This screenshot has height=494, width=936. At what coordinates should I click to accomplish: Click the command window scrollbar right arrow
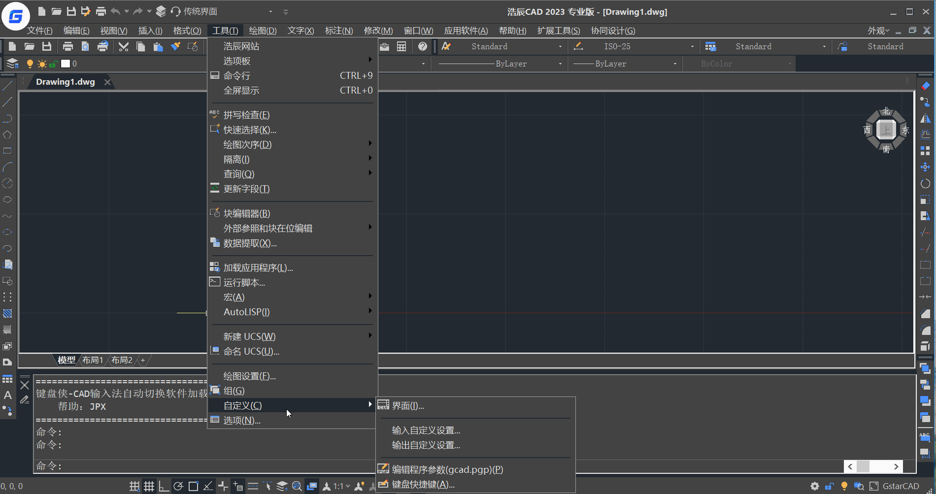tap(896, 466)
